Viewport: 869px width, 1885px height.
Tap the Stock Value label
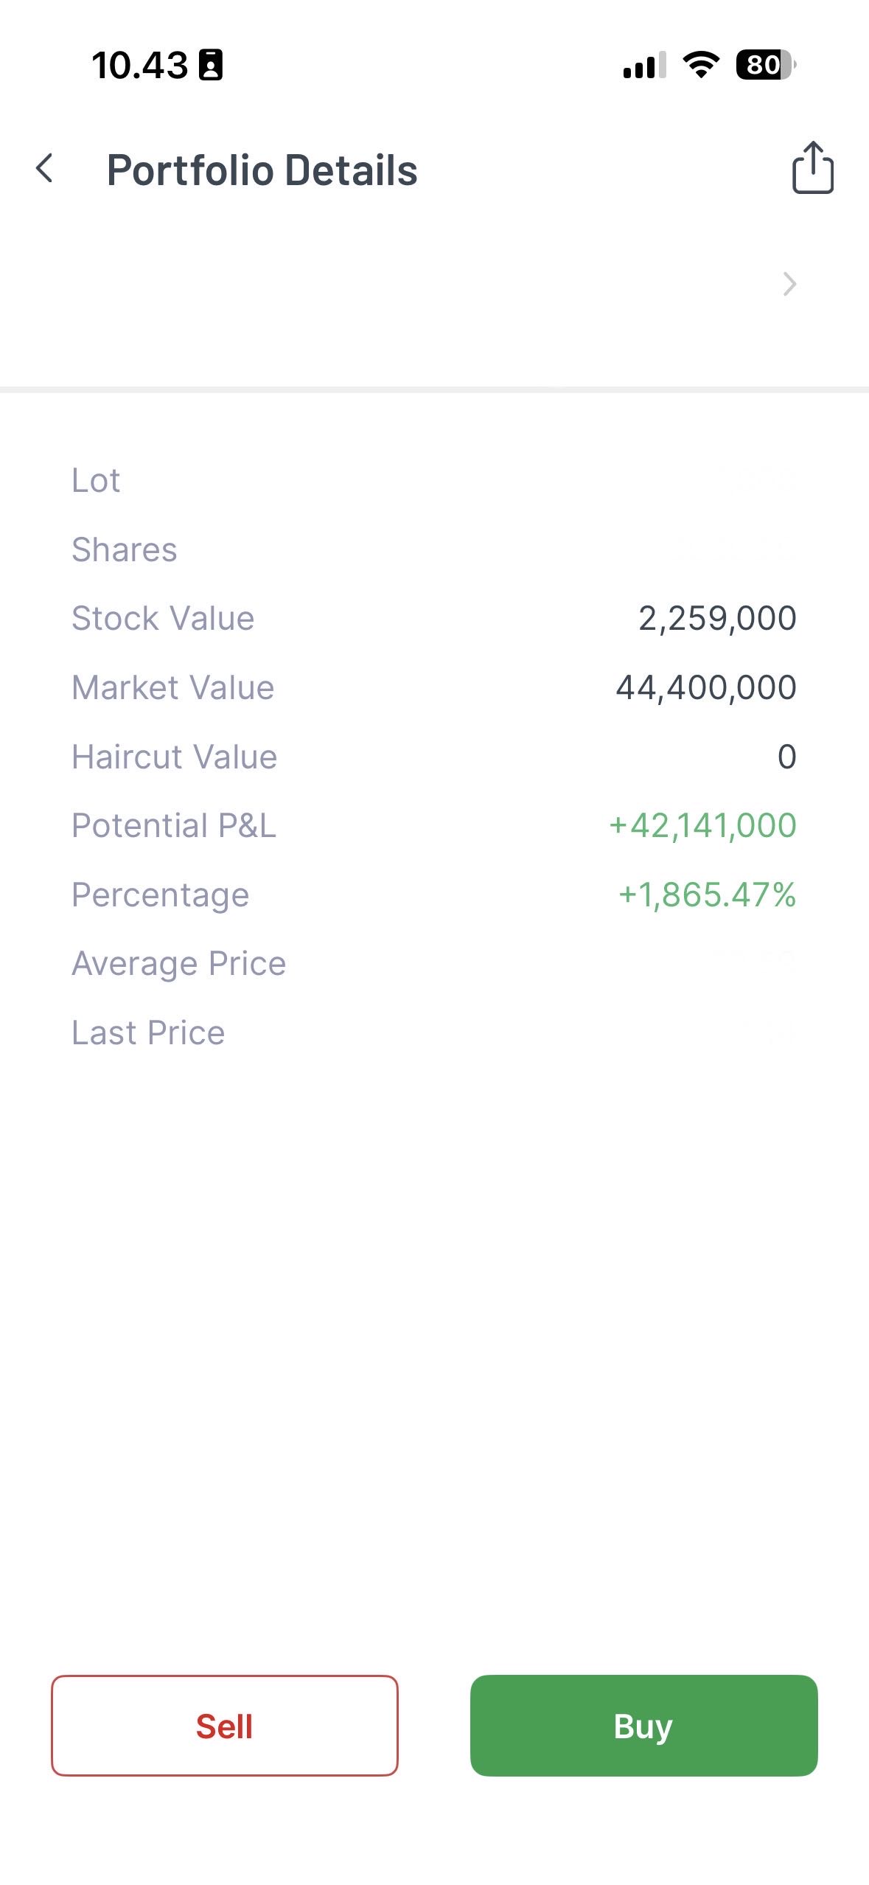click(x=163, y=618)
